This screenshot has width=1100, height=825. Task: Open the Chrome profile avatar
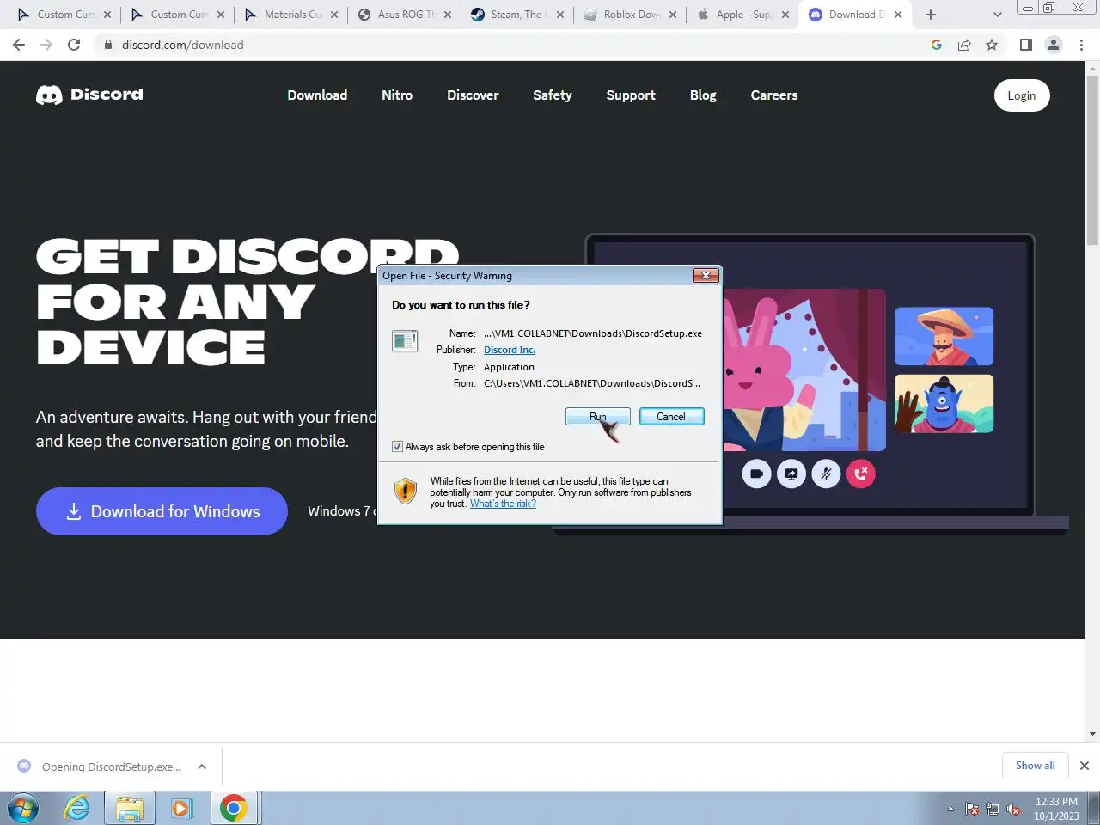(1053, 45)
